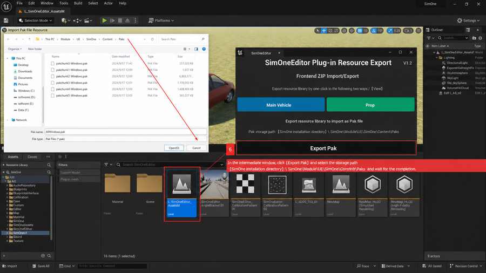The height and width of the screenshot is (273, 486).
Task: Select VolumetricCloud in the Outliner
Action: point(457,88)
